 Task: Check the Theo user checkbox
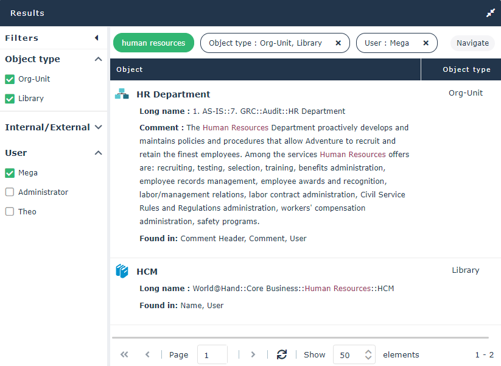pyautogui.click(x=10, y=212)
